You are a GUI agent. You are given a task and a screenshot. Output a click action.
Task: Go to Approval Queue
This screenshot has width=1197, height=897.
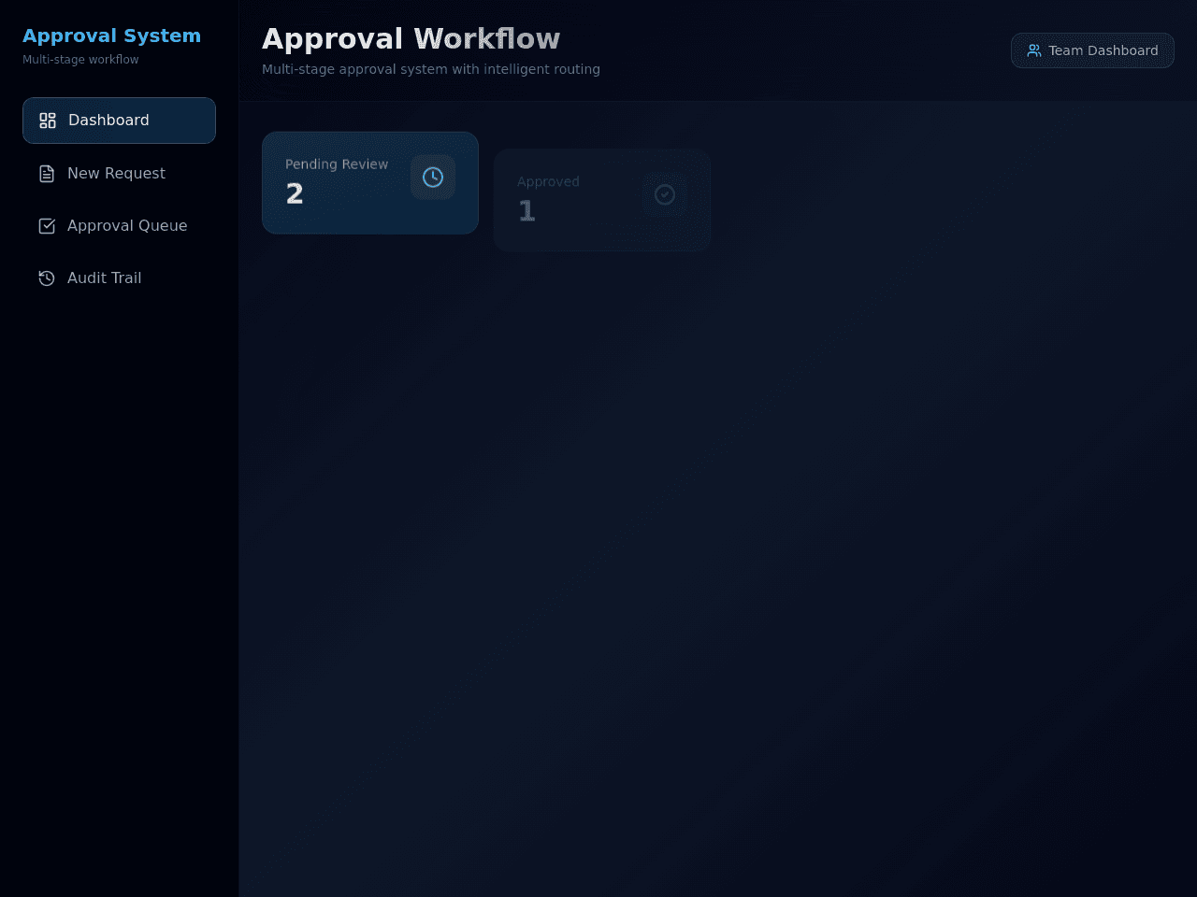[x=119, y=225]
